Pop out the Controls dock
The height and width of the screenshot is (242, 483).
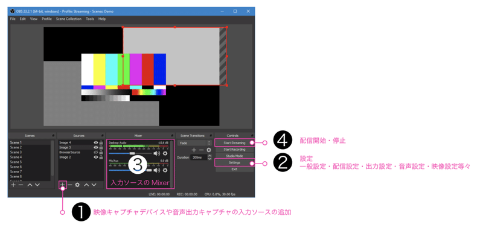(x=252, y=135)
